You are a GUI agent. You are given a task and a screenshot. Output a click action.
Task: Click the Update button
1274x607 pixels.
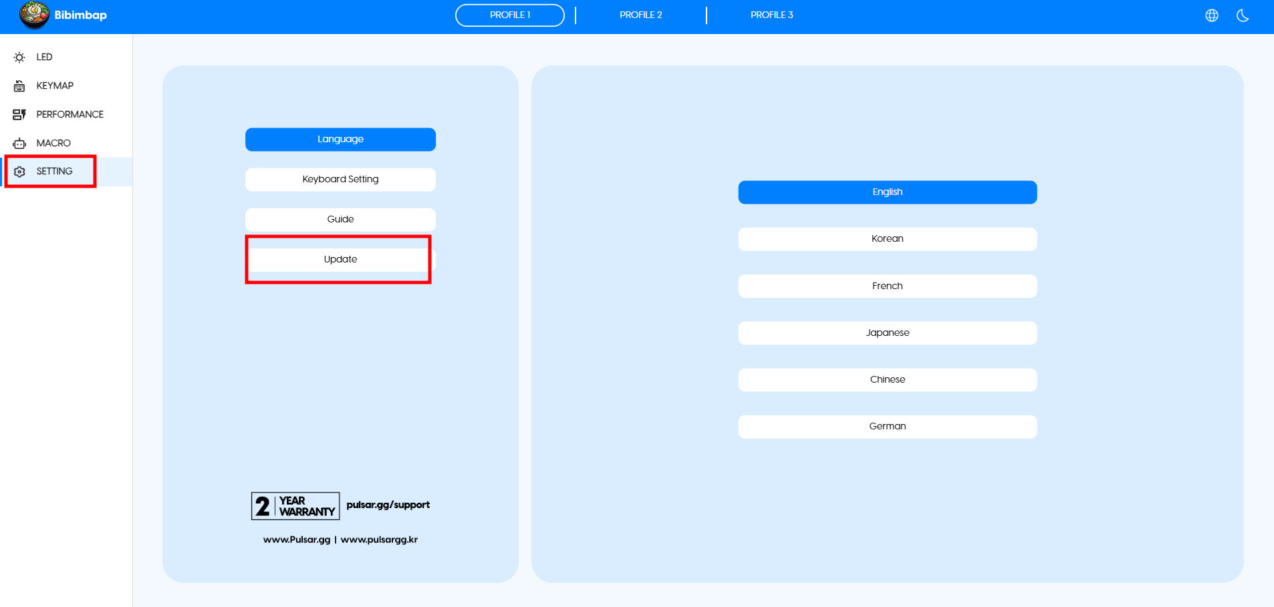[x=340, y=260]
